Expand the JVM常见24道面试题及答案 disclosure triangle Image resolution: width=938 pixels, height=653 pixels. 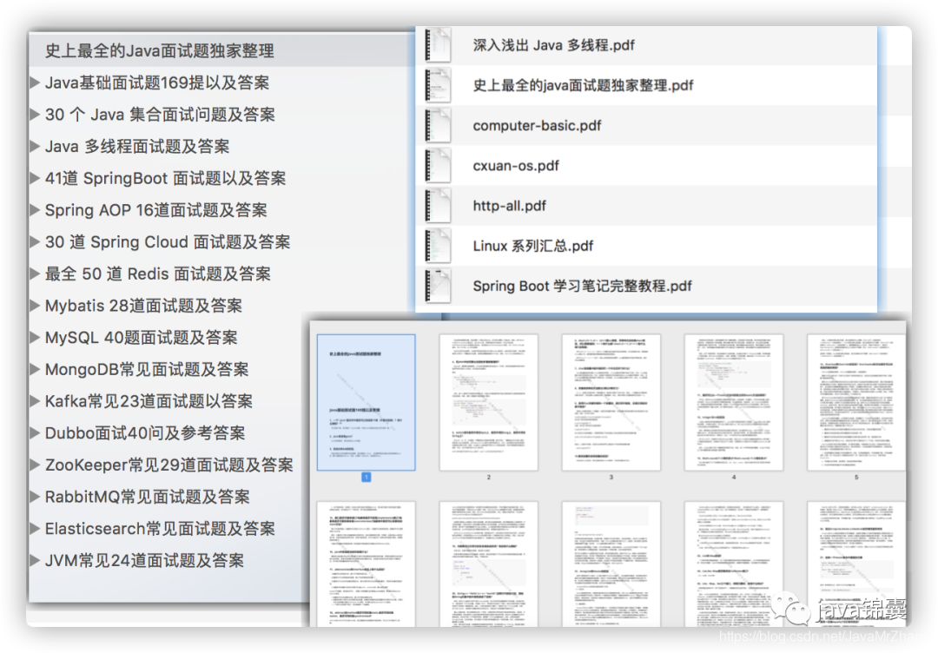36,561
